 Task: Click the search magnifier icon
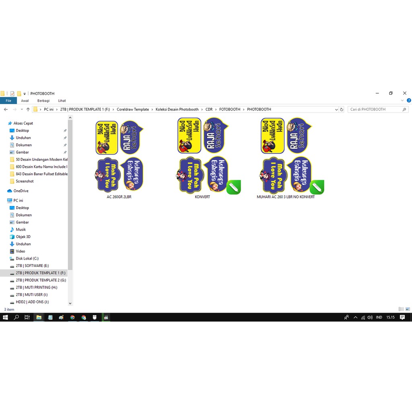[404, 109]
